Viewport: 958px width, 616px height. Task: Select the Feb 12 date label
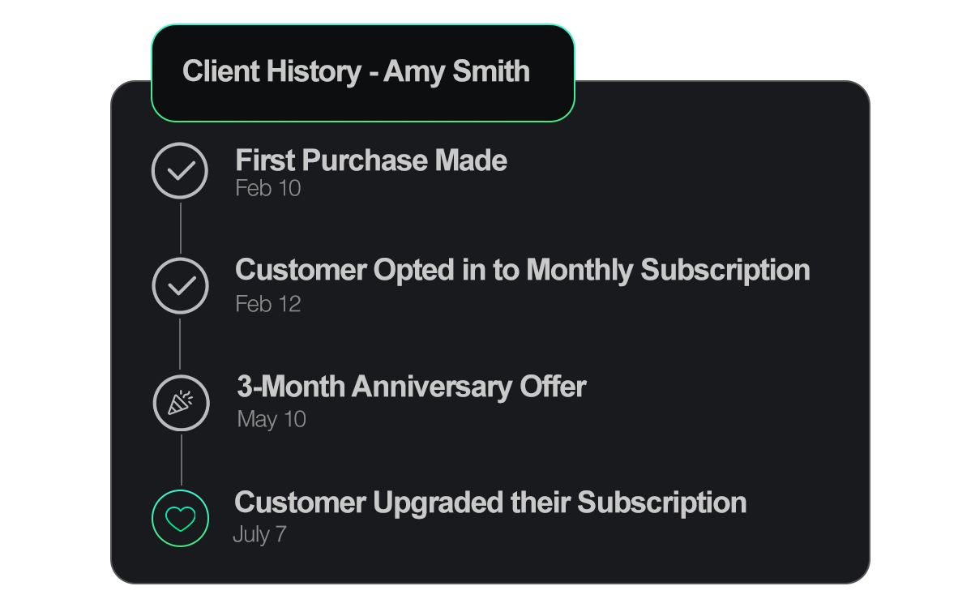point(268,304)
